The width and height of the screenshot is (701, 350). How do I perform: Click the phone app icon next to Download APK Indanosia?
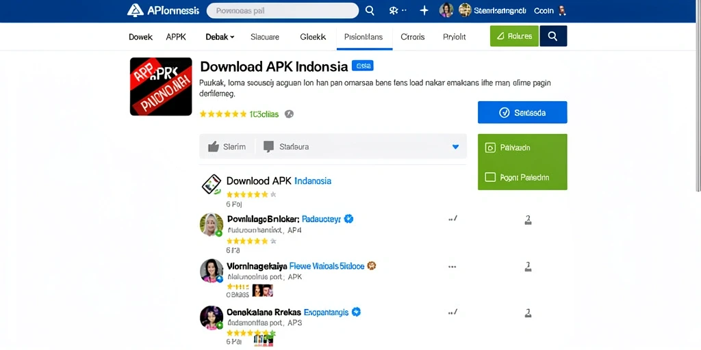[212, 185]
